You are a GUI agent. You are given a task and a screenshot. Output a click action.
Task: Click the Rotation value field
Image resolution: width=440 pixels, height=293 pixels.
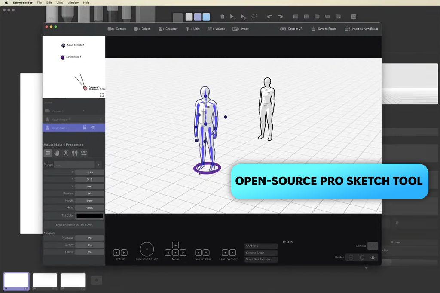89,193
